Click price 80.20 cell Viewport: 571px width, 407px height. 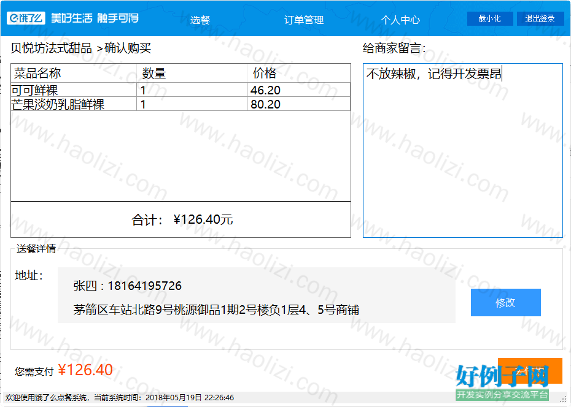click(298, 104)
